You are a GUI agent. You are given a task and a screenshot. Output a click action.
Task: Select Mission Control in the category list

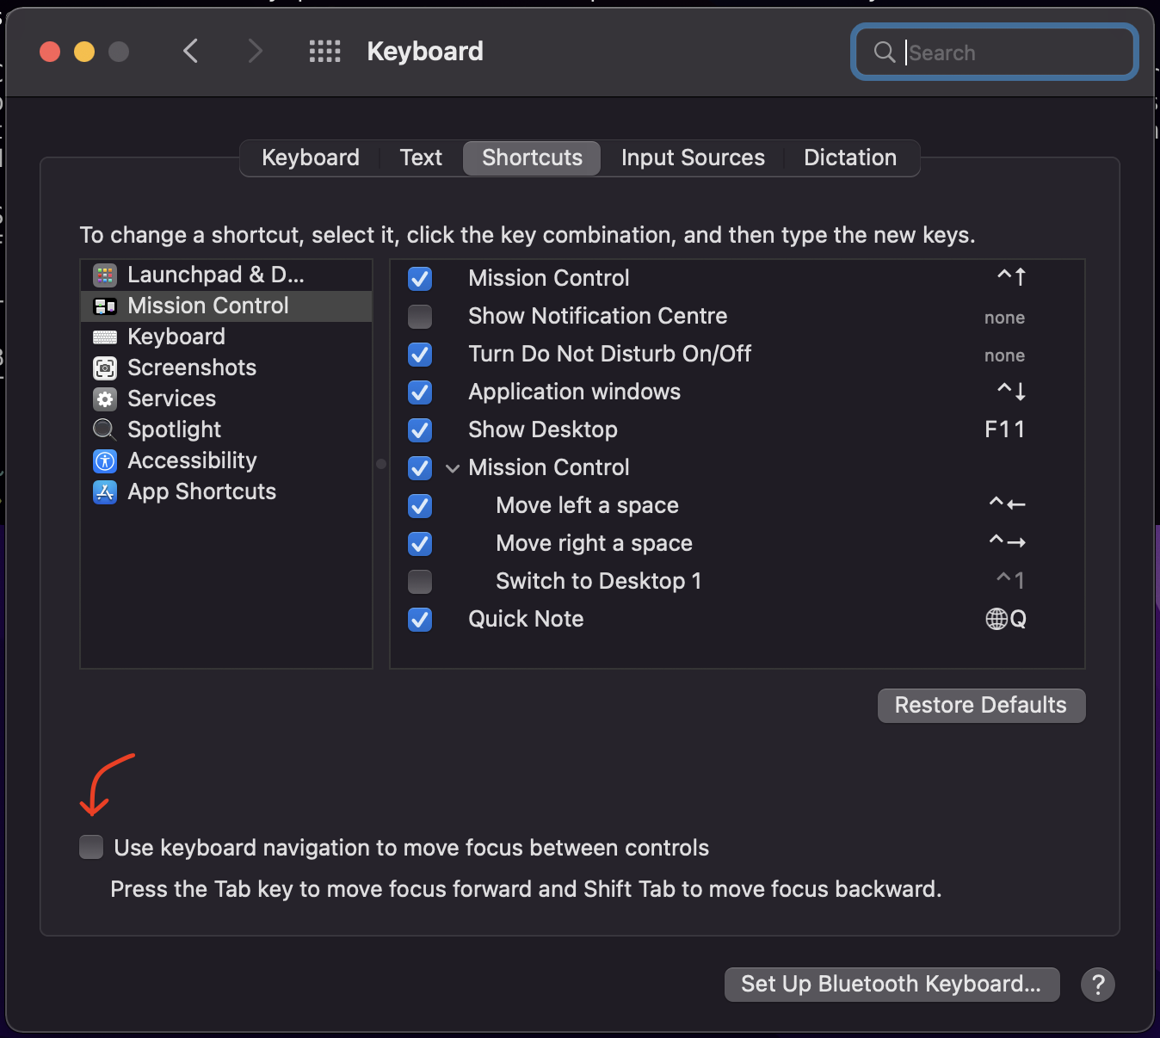pyautogui.click(x=226, y=306)
